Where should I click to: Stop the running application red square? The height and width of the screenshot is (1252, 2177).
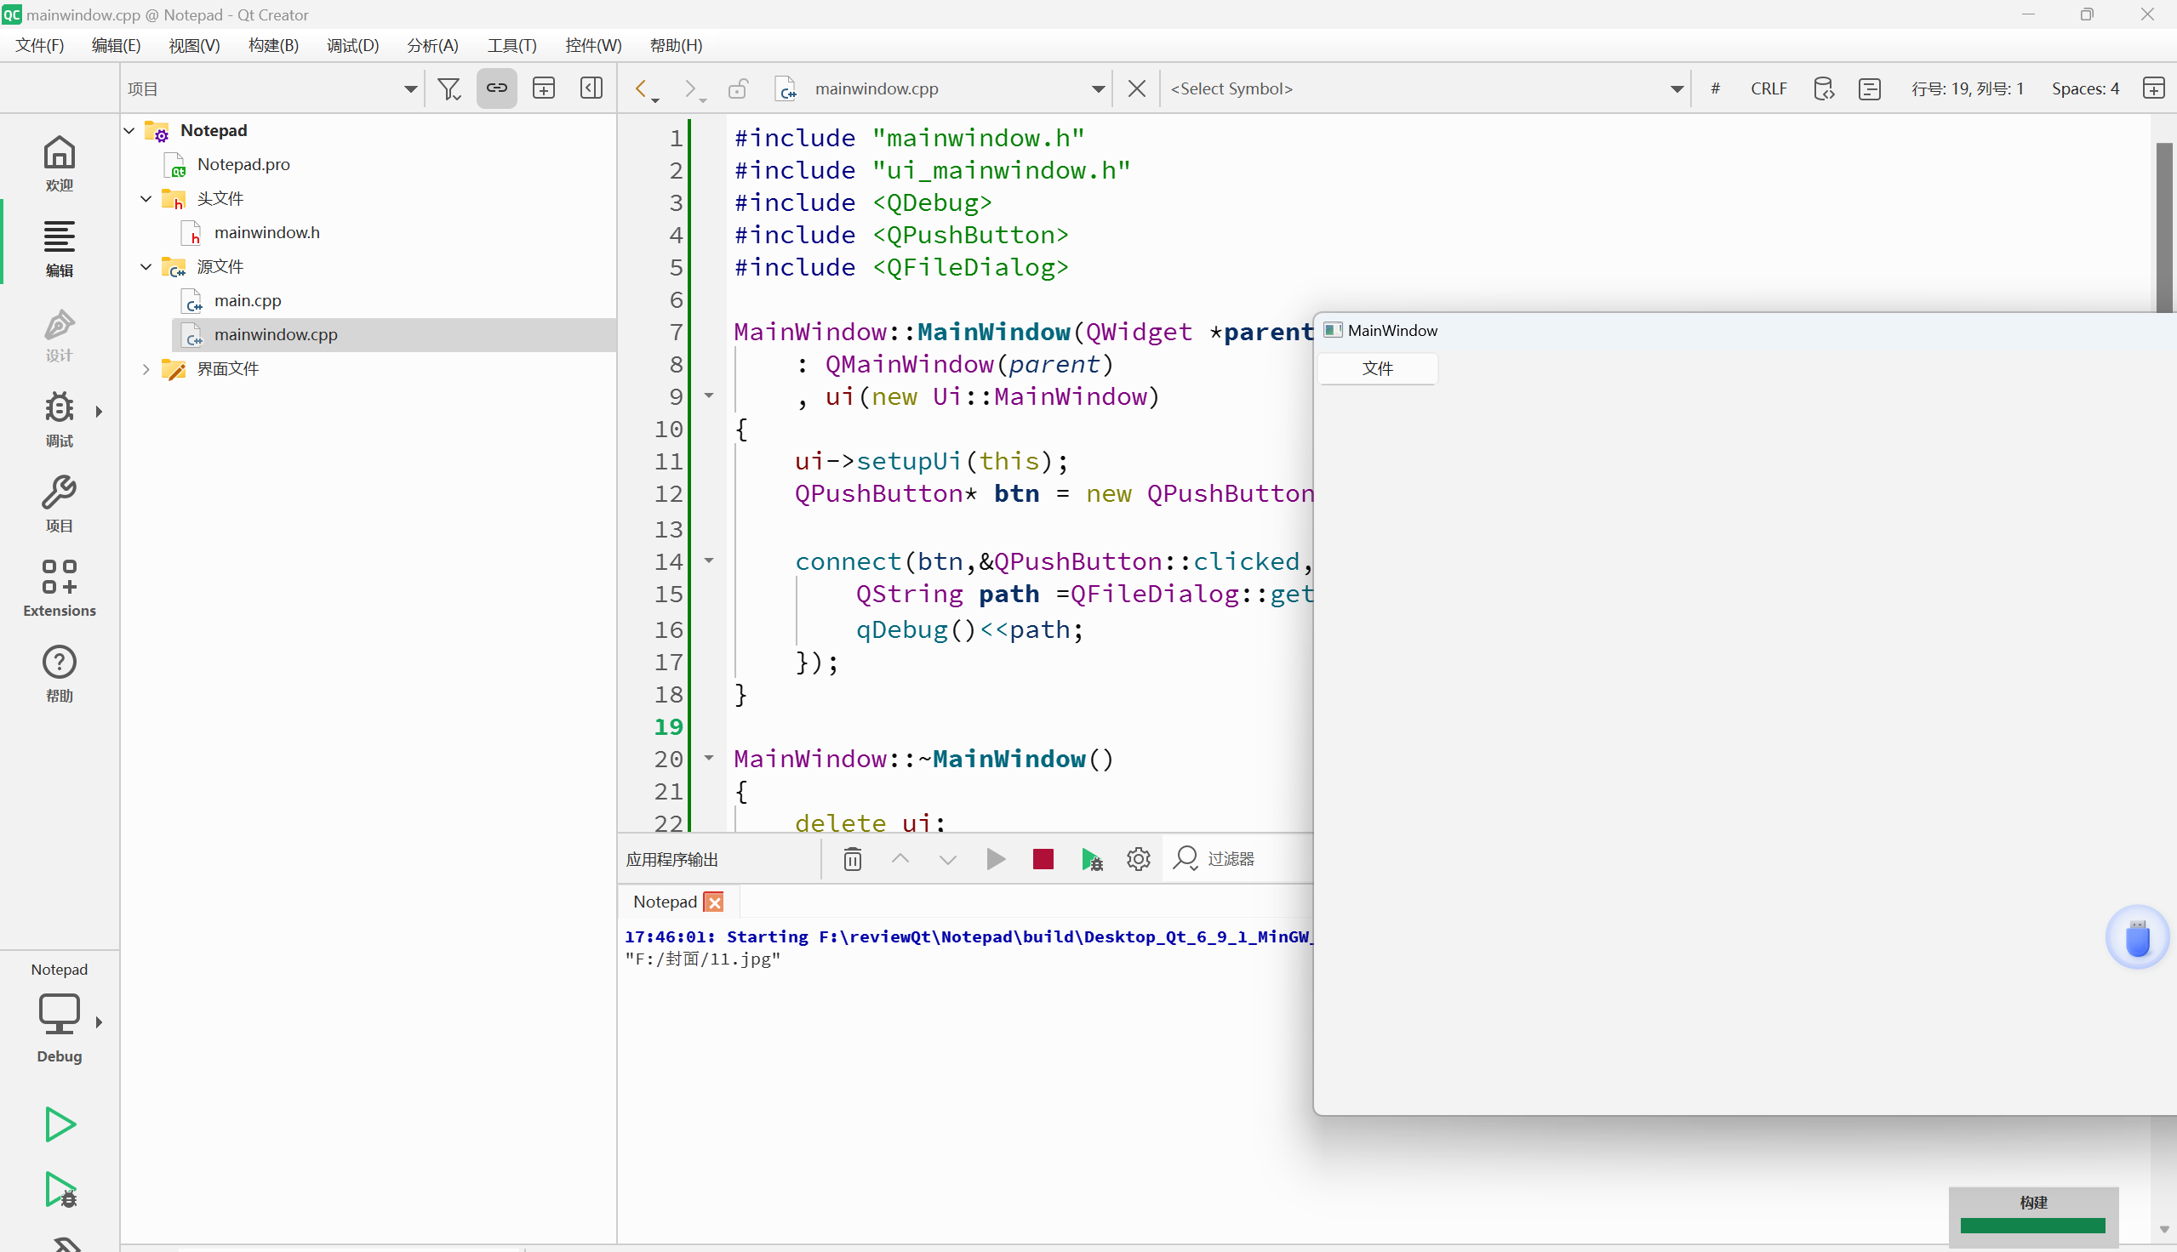(1043, 859)
